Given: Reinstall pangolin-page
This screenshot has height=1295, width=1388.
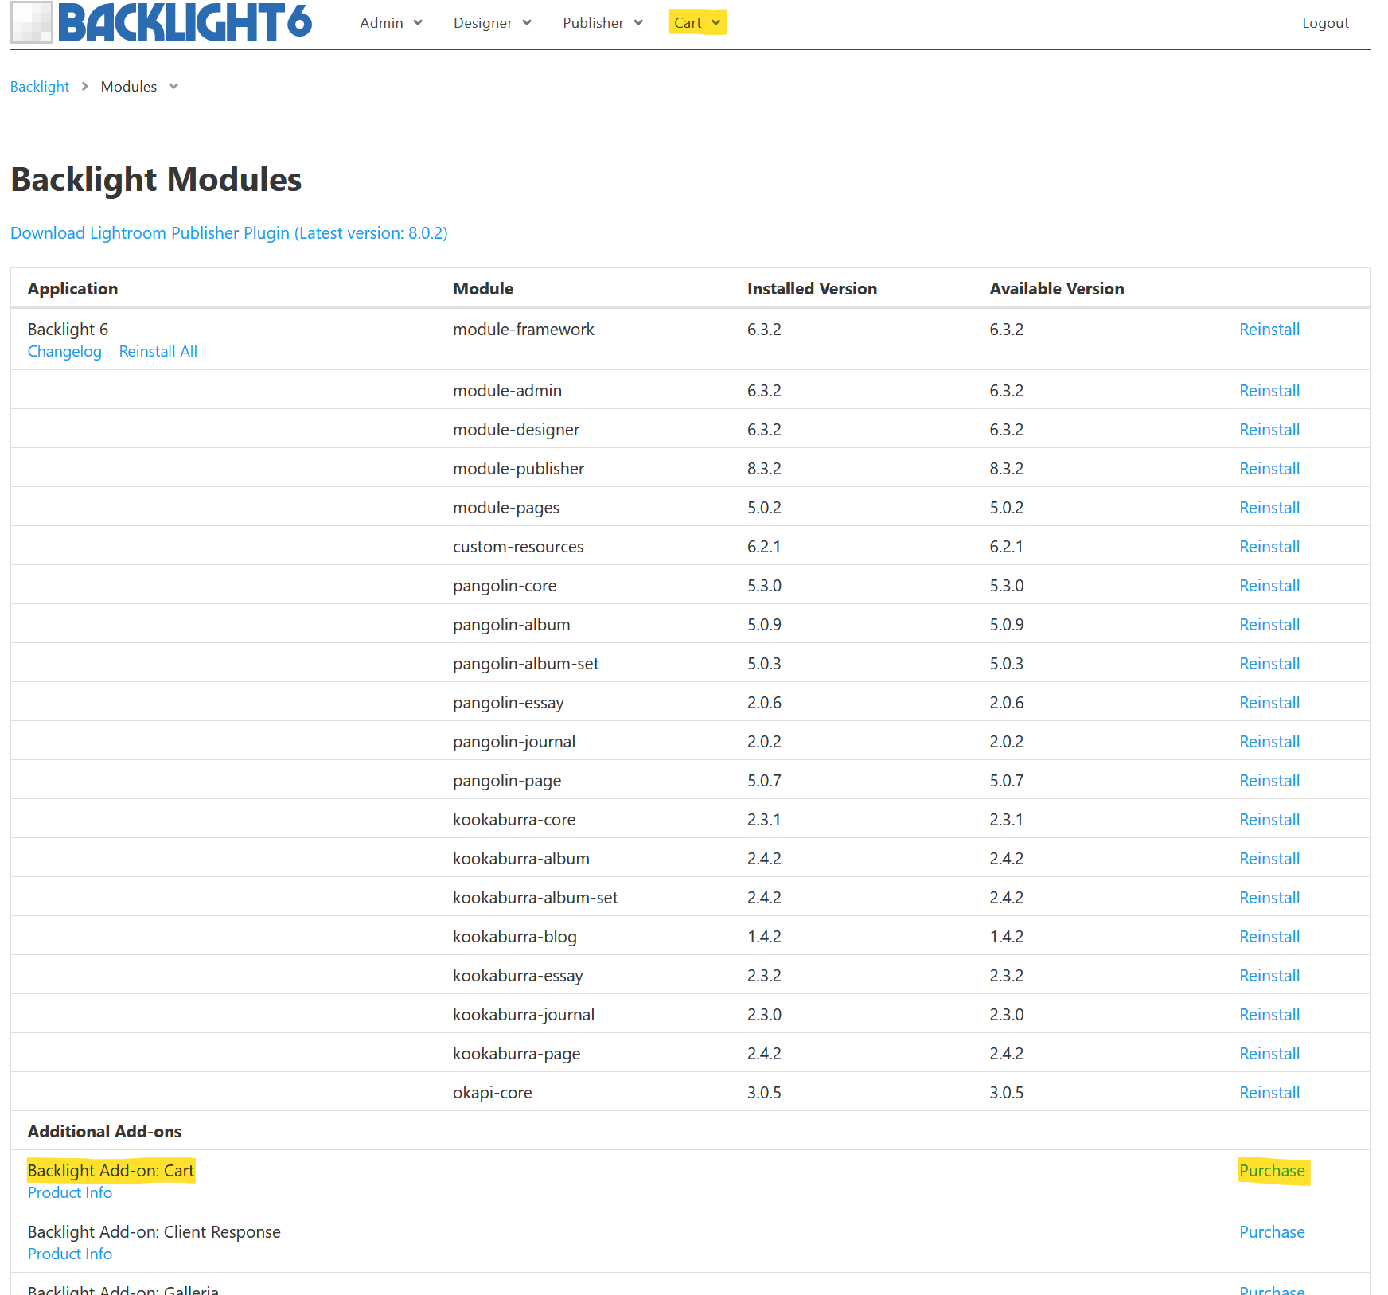Looking at the screenshot, I should coord(1269,781).
